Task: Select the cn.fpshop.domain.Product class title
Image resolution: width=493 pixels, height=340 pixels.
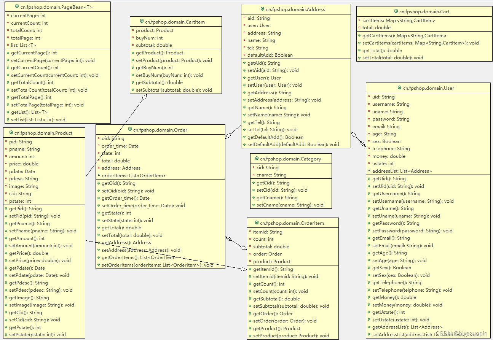Action: pos(43,133)
